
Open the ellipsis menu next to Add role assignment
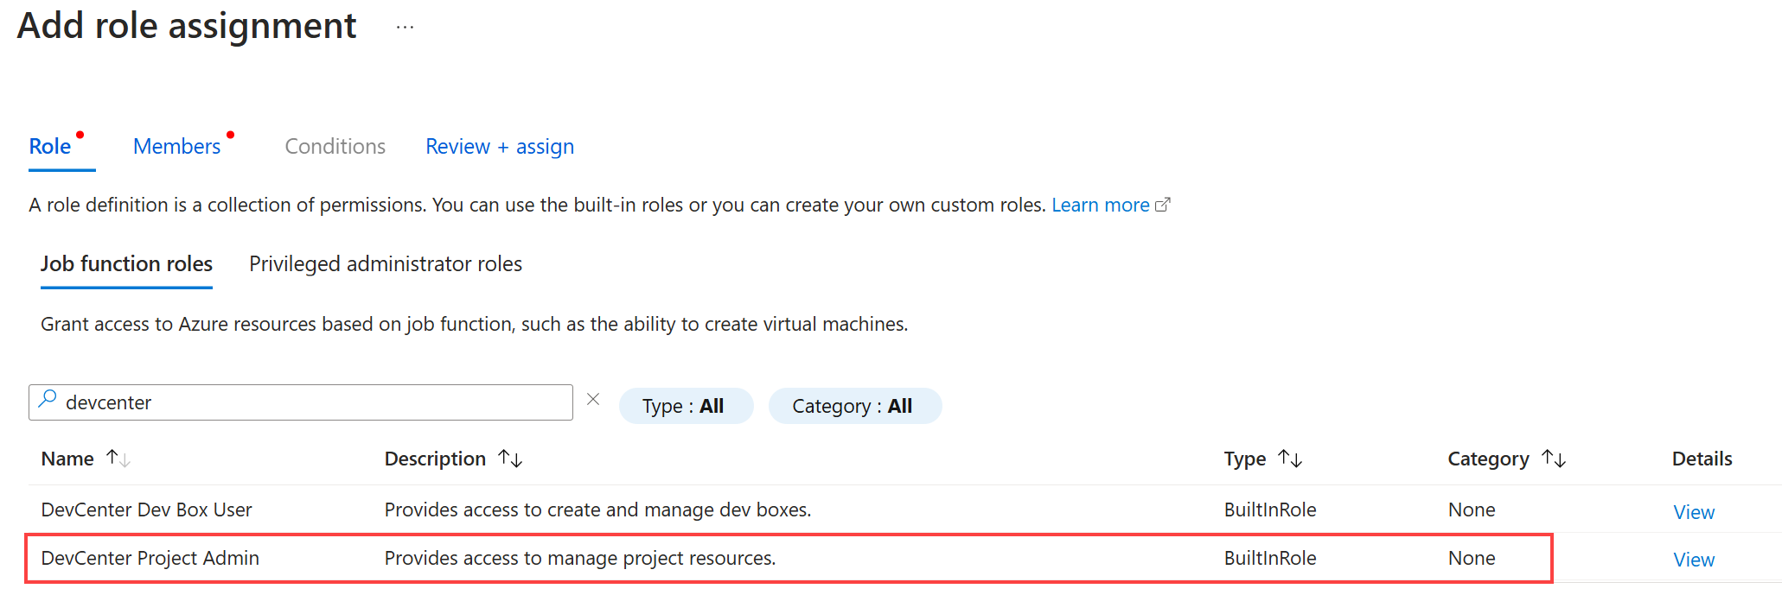coord(405,28)
